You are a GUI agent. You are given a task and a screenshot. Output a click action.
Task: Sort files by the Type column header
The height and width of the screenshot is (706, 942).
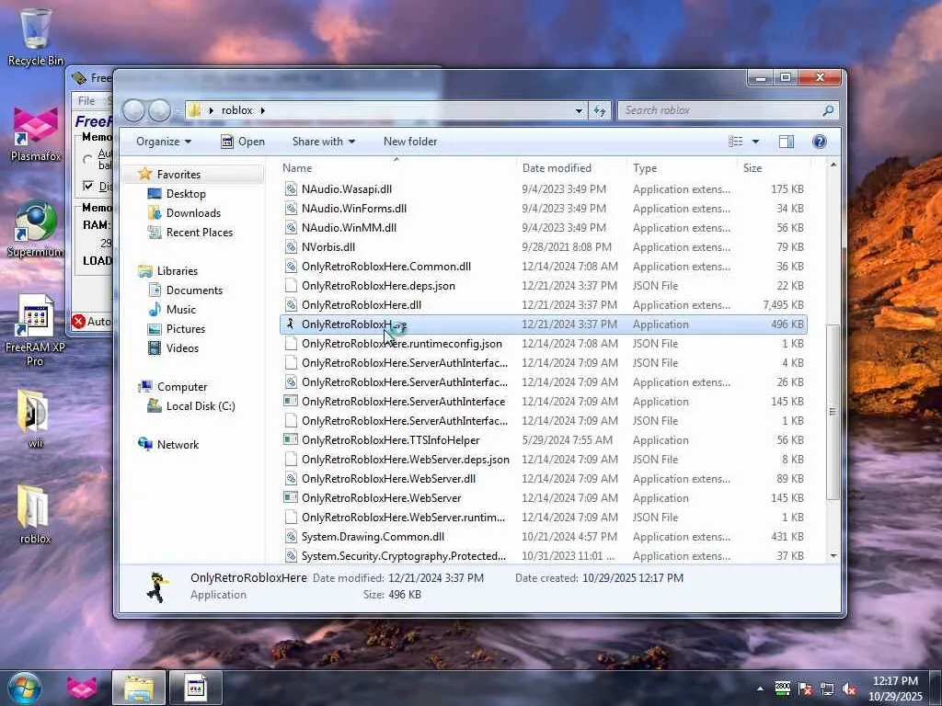click(682, 168)
